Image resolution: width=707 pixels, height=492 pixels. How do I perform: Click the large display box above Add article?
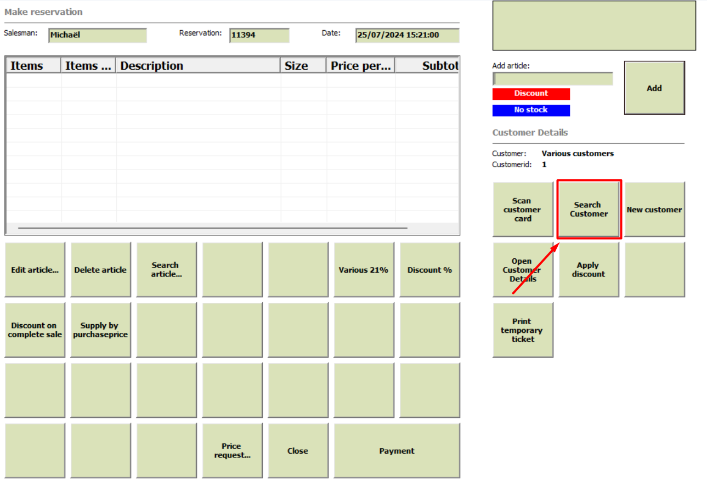point(594,26)
